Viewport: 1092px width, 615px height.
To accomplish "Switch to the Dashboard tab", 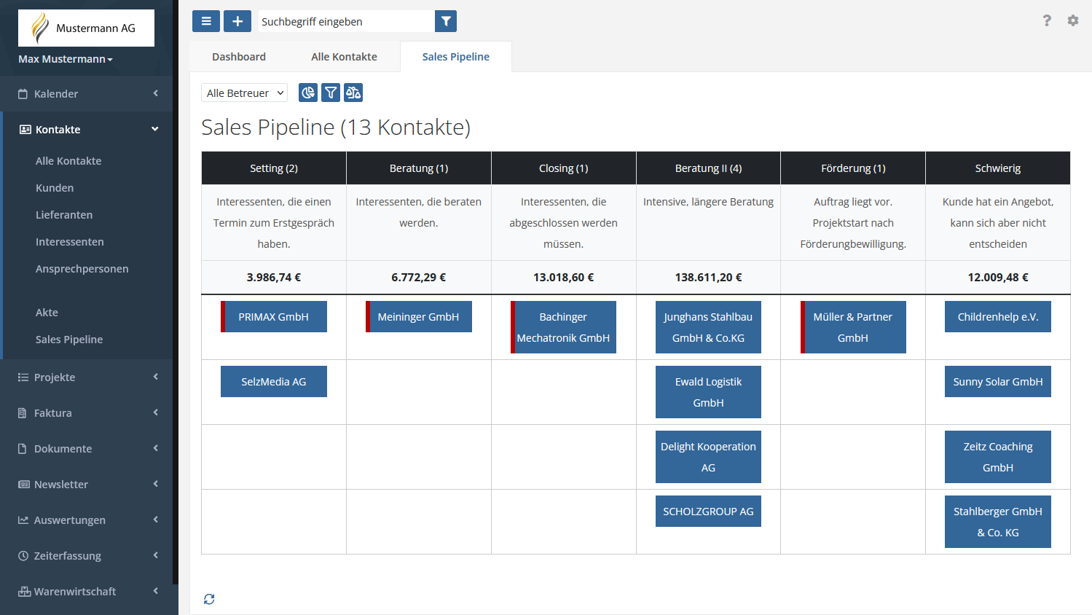I will [x=239, y=57].
